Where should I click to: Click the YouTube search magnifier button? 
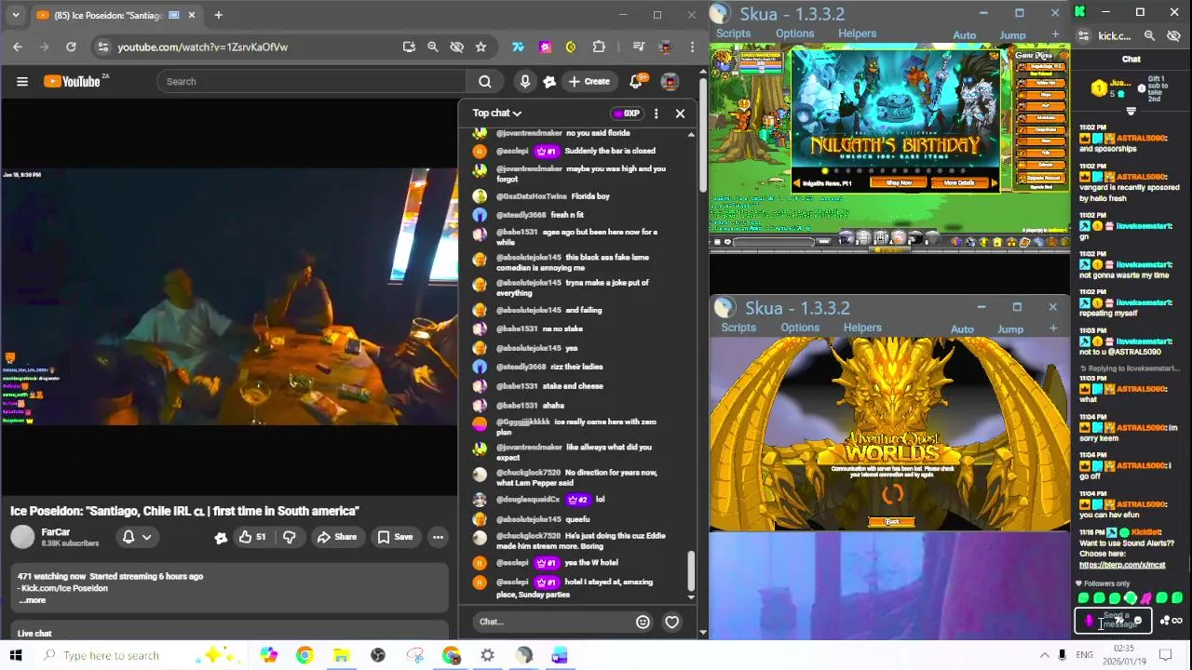[x=484, y=81]
